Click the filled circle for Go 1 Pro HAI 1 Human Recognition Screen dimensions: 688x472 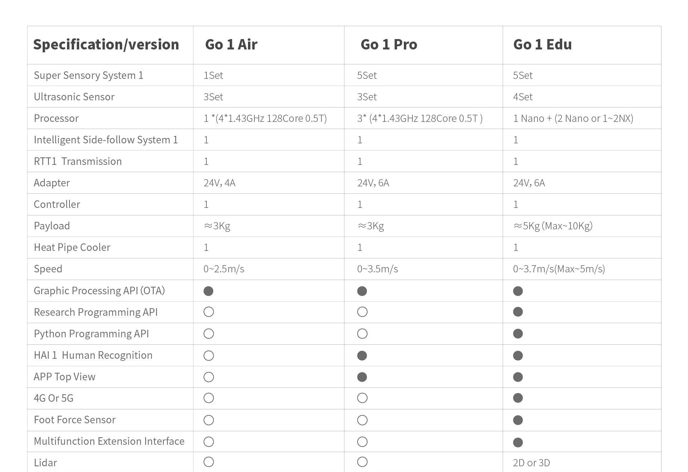tap(362, 356)
